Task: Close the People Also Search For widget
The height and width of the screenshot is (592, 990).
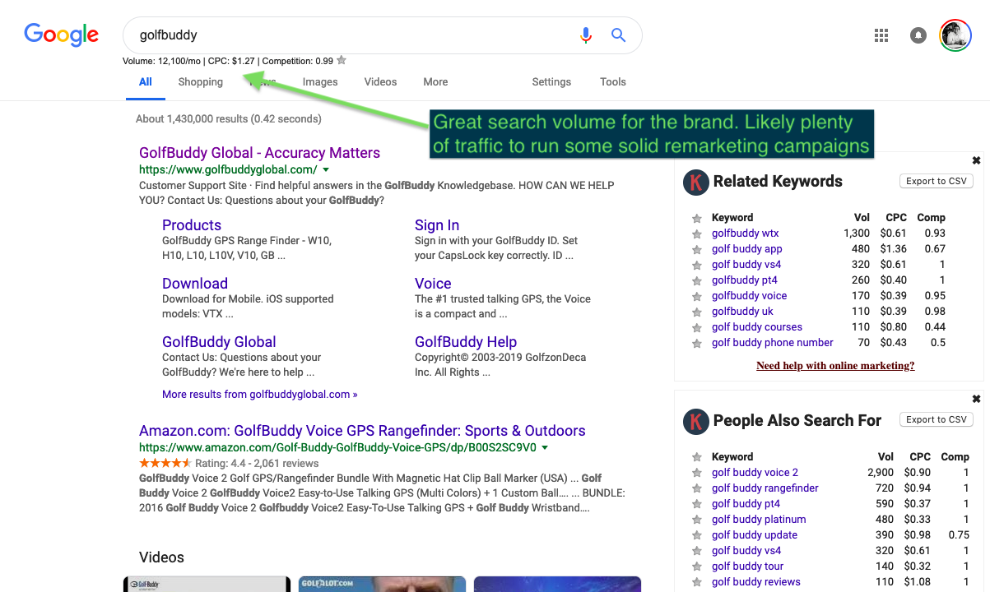Action: 976,400
